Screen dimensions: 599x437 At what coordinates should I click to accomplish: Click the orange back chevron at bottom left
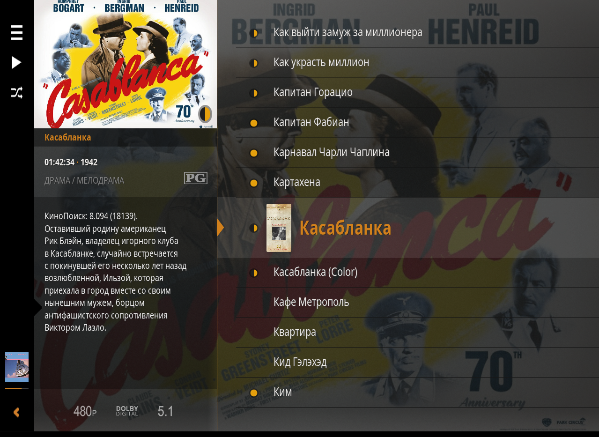[x=17, y=412]
